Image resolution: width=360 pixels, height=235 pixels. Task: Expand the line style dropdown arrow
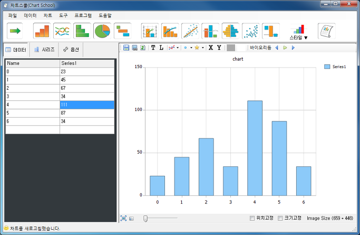[x=178, y=48]
